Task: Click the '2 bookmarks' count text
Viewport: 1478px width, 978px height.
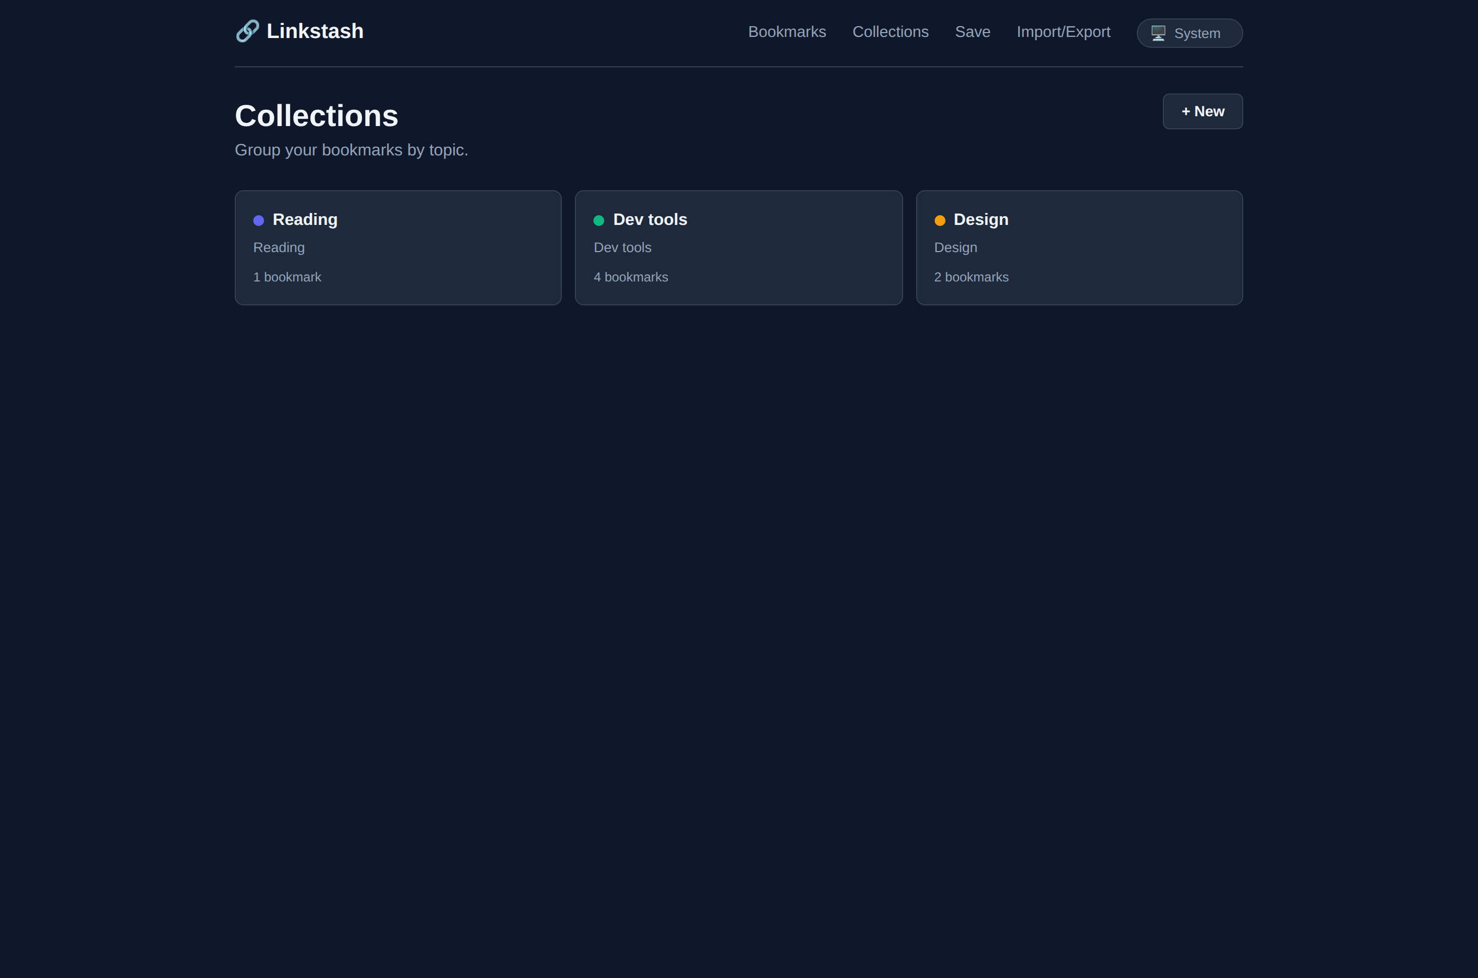Action: pyautogui.click(x=971, y=277)
